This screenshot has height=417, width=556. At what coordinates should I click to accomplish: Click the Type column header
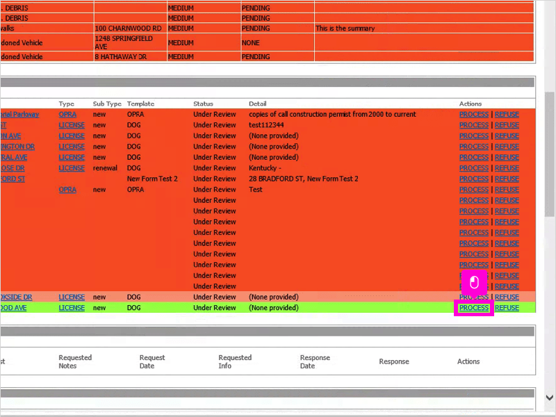(66, 104)
